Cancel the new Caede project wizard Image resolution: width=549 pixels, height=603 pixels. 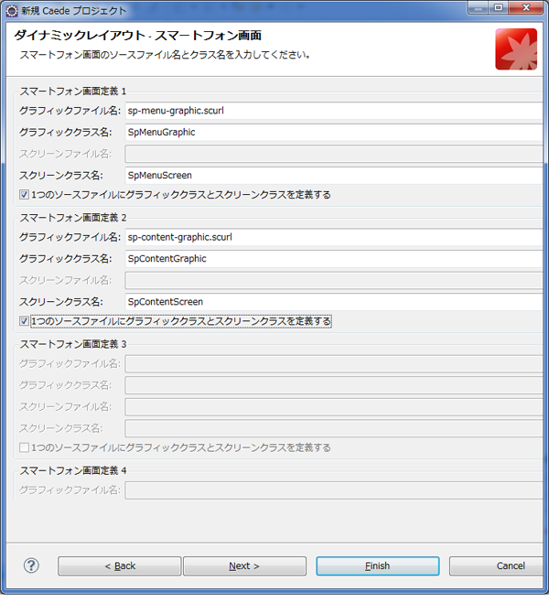tap(500, 566)
